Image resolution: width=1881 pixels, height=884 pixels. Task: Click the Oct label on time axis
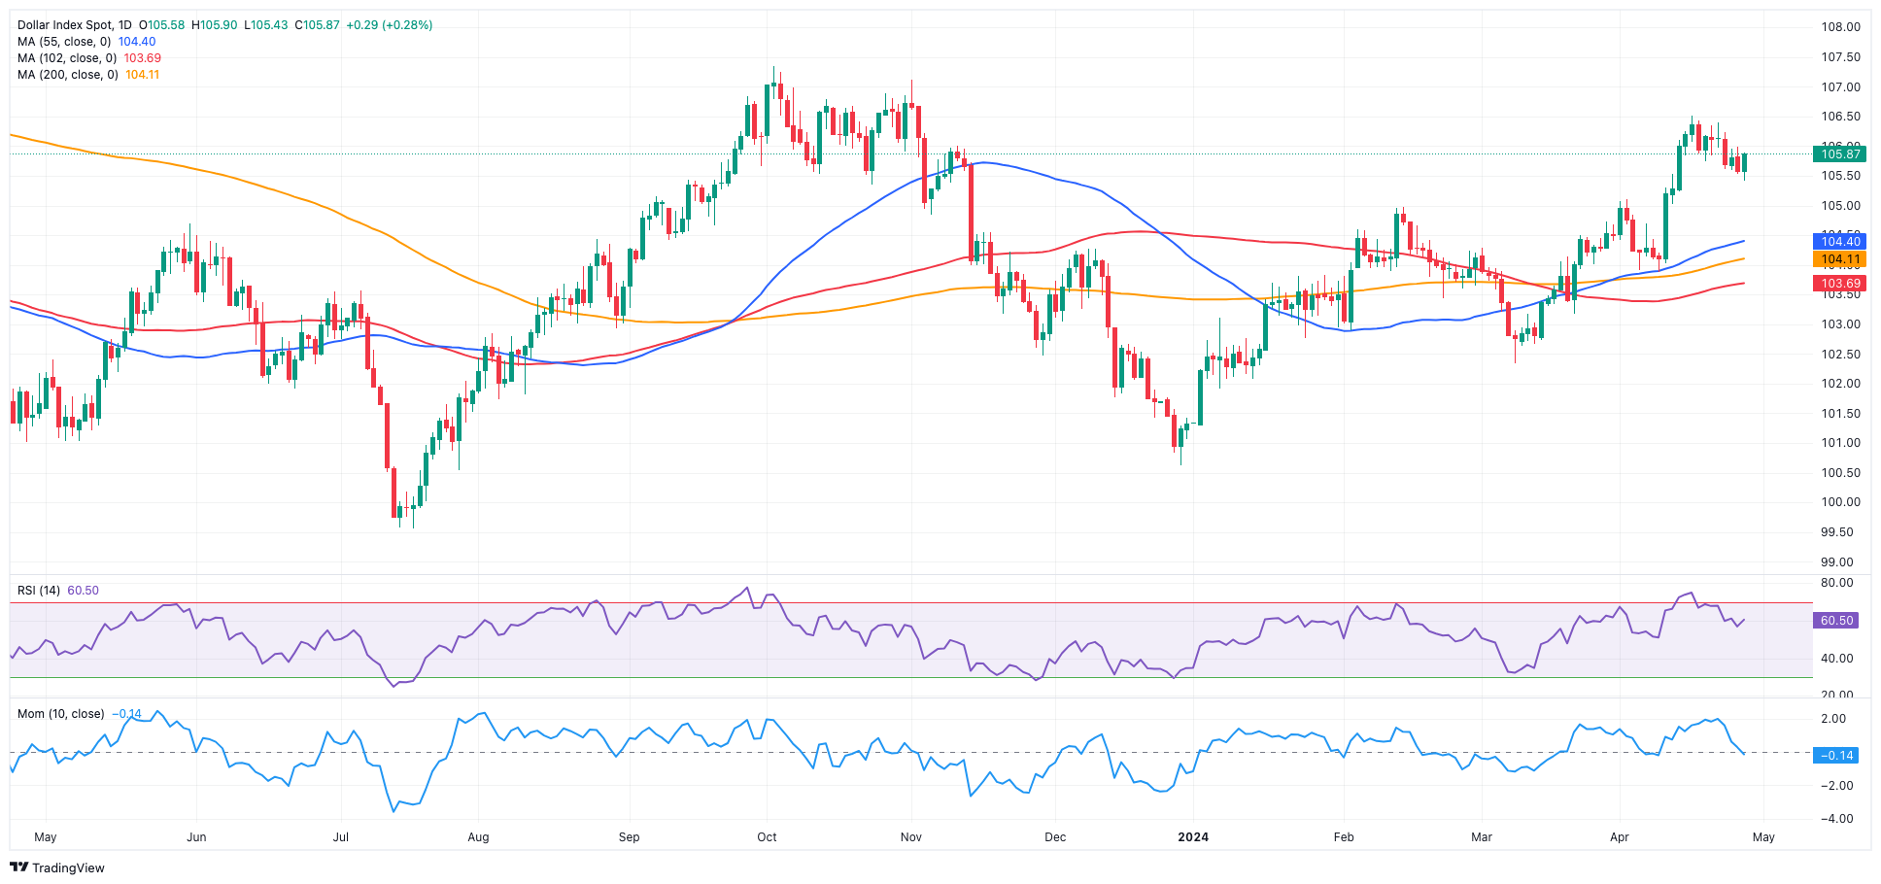768,836
